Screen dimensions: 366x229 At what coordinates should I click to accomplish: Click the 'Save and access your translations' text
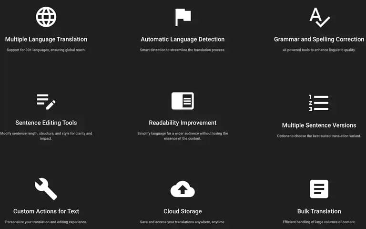pyautogui.click(x=183, y=222)
